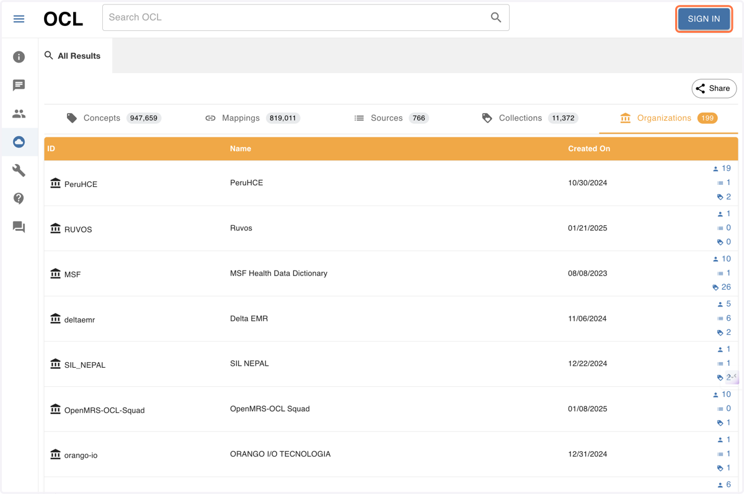744x494 pixels.
Task: Click the Ruvos name cell
Action: click(241, 228)
